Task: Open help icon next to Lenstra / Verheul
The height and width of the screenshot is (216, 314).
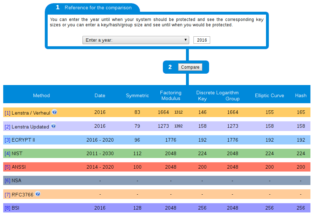Action: pos(54,112)
